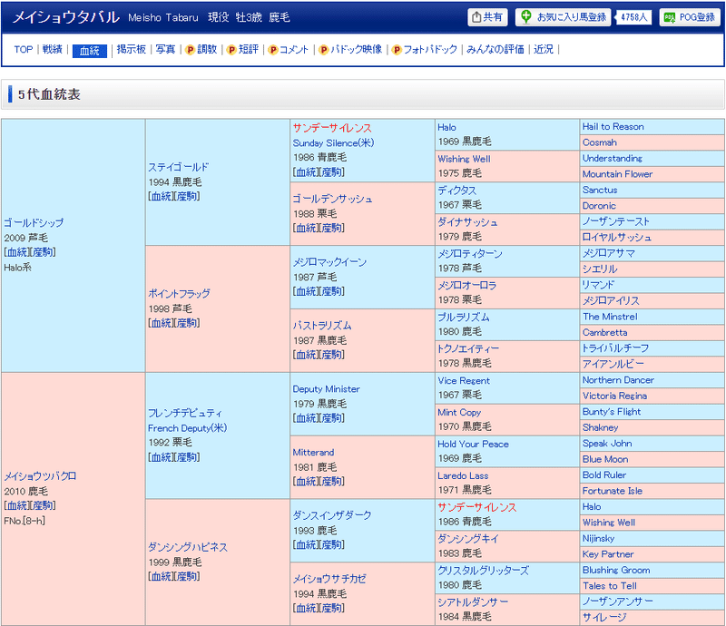
Task: Click the 4758人 favorites count badge
Action: pyautogui.click(x=633, y=17)
